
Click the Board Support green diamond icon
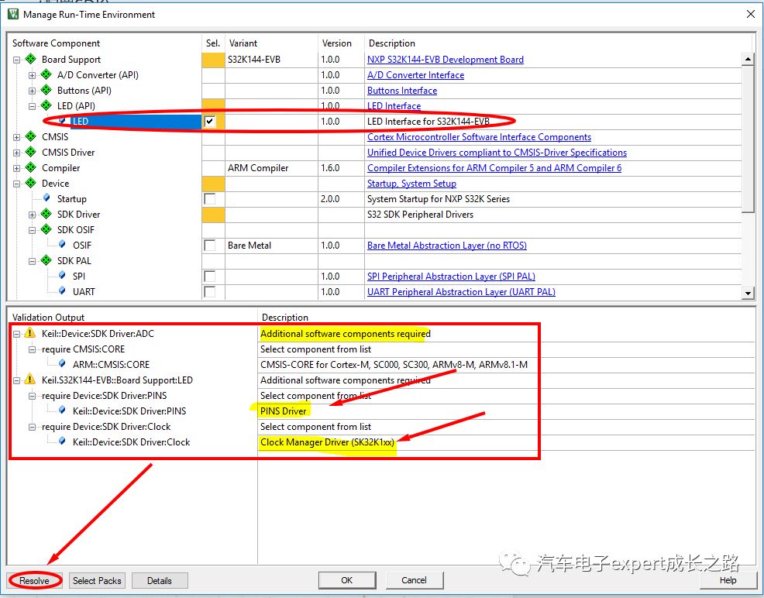(x=31, y=59)
